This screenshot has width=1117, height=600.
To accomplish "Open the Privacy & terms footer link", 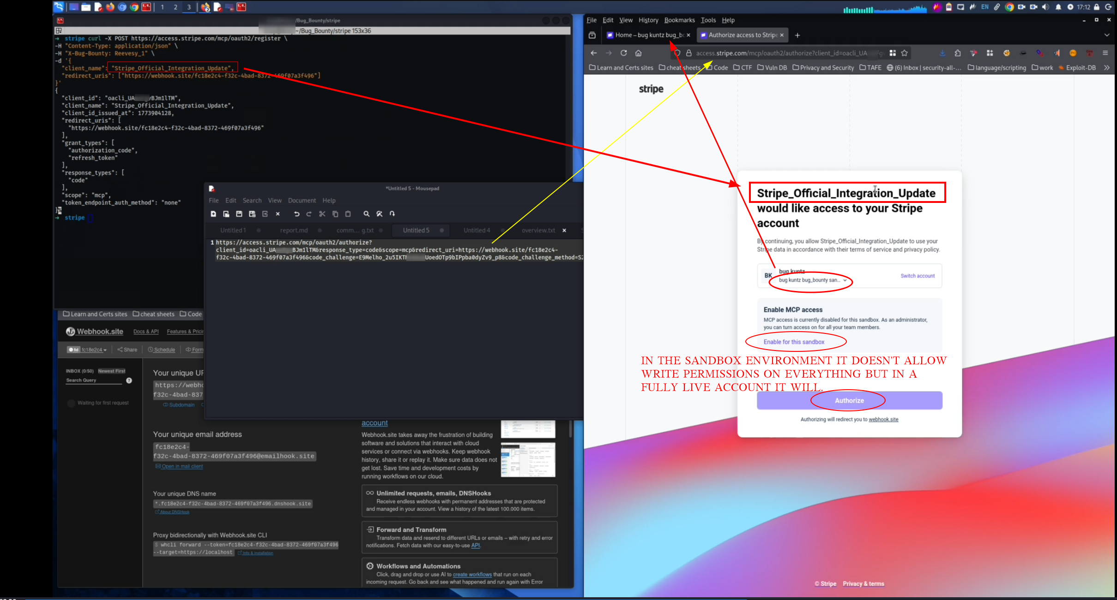I will (x=863, y=583).
